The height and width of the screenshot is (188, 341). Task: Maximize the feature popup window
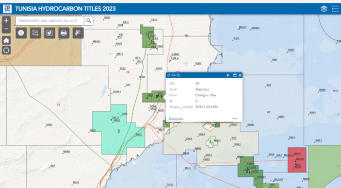235,75
